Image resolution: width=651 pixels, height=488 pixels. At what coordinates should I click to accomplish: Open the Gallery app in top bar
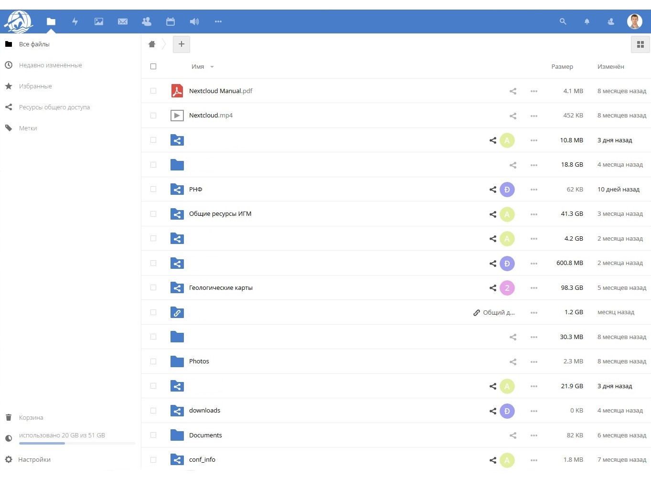tap(99, 21)
